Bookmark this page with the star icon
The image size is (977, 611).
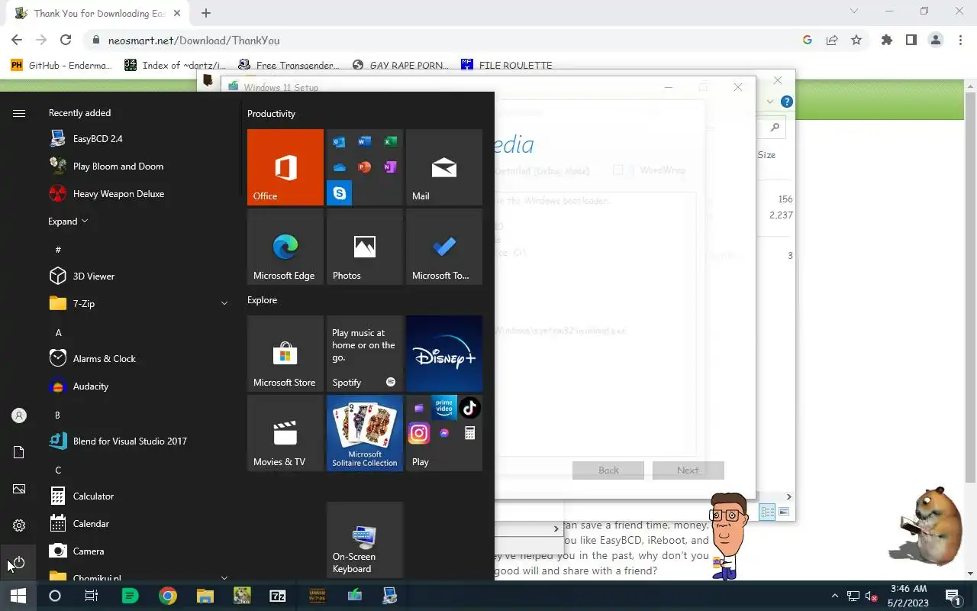coord(856,40)
